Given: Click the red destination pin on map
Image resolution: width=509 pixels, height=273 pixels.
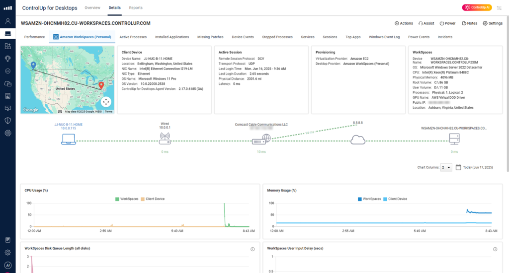Looking at the screenshot, I should pos(101,85).
